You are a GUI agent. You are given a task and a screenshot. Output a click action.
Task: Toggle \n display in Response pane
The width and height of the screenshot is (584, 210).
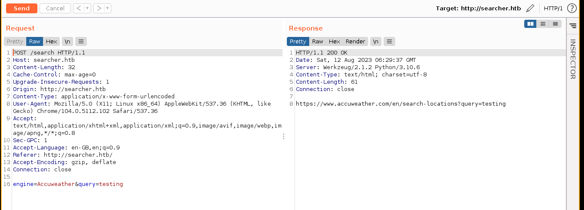point(376,42)
